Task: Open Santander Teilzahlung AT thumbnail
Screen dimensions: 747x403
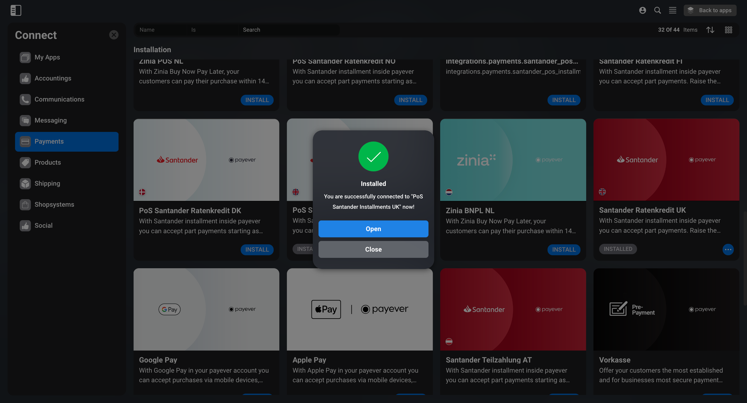Action: point(513,310)
